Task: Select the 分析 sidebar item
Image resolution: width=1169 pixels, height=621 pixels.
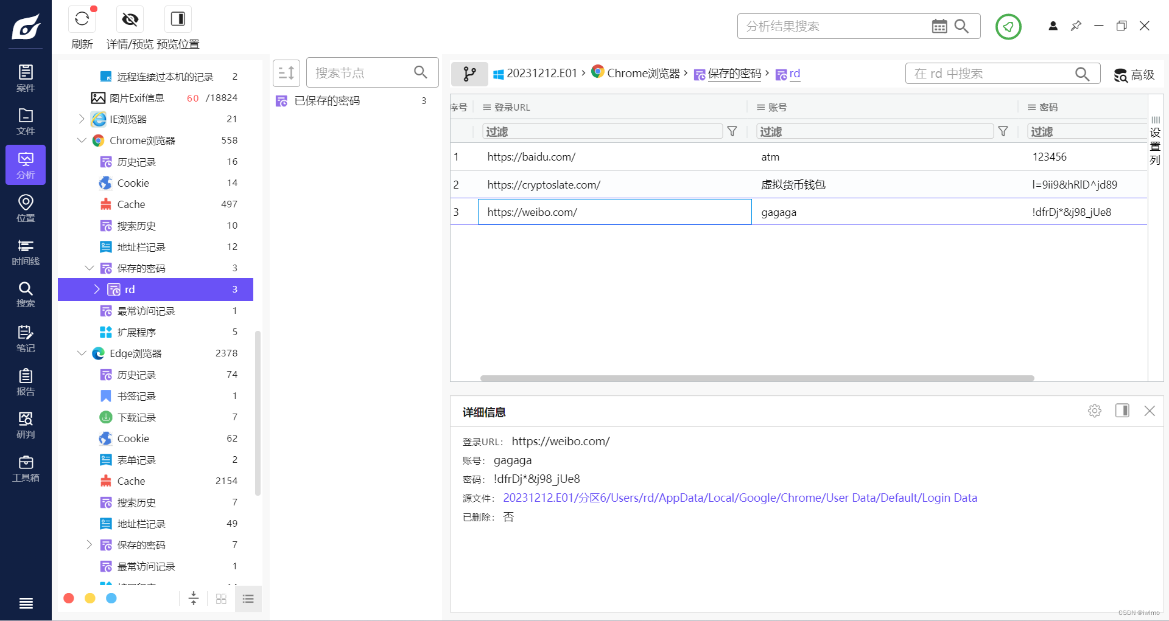Action: click(x=26, y=165)
